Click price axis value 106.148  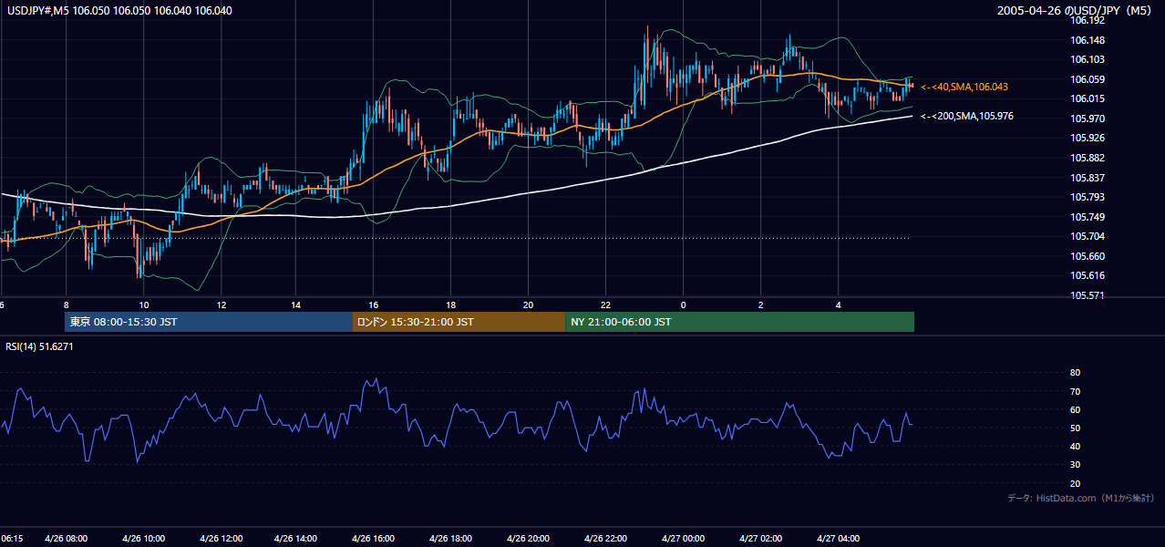coord(1087,40)
